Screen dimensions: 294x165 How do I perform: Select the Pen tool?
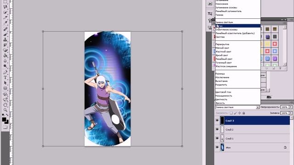[5, 72]
